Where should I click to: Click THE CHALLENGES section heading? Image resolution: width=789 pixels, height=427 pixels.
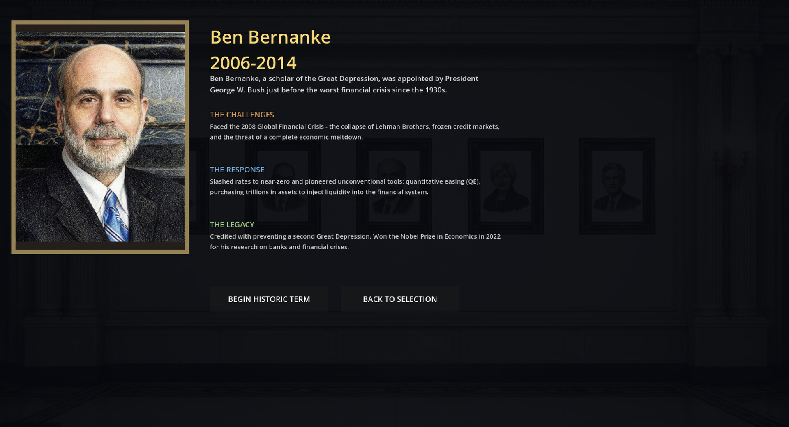pyautogui.click(x=242, y=115)
